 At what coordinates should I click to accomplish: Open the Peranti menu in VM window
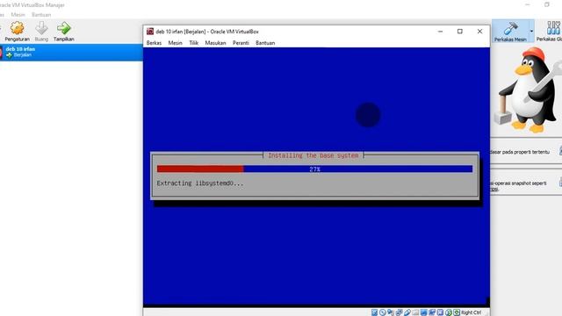coord(241,43)
